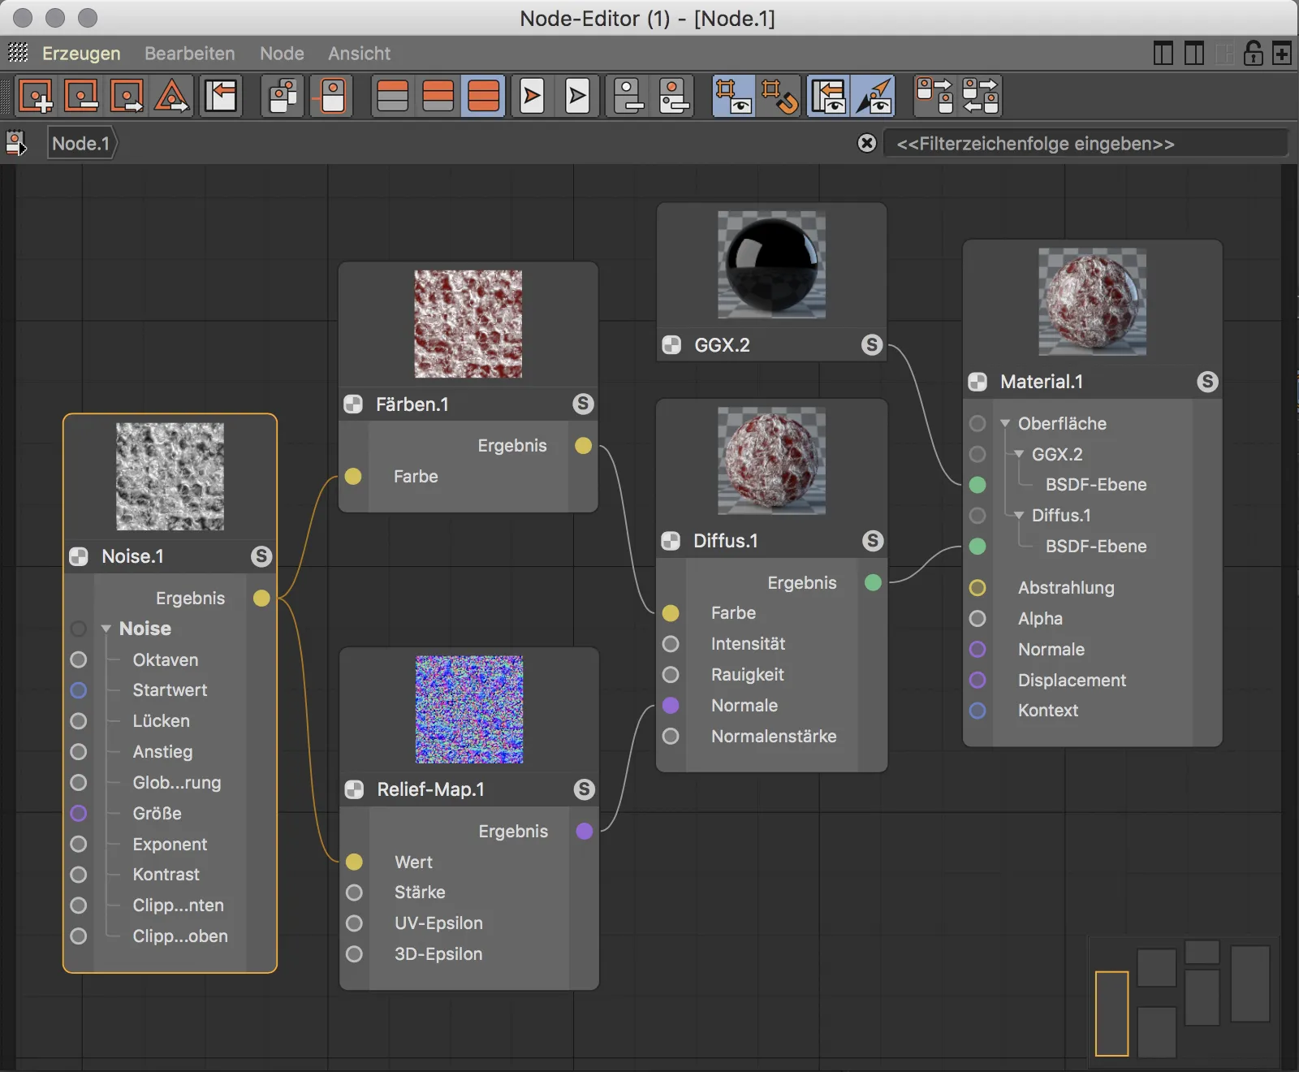Click the navigator minimap in the corner
1299x1072 pixels.
1184,1001
